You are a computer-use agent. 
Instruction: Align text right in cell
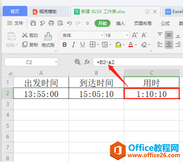178,45
